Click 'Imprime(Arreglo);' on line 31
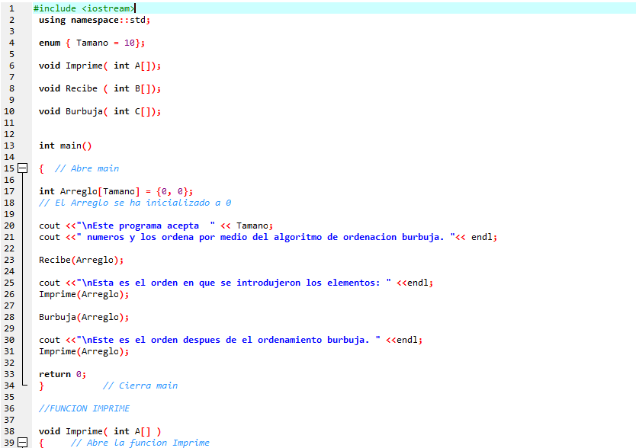The height and width of the screenshot is (448, 636). [84, 351]
